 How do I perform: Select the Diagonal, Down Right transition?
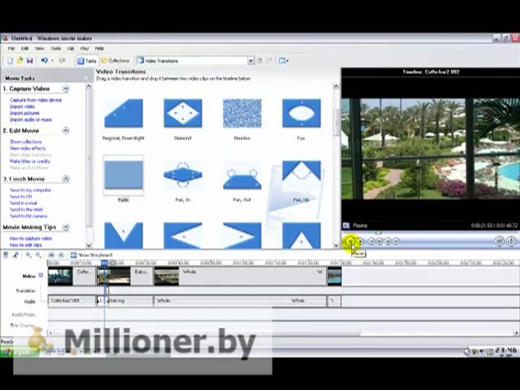tap(123, 113)
